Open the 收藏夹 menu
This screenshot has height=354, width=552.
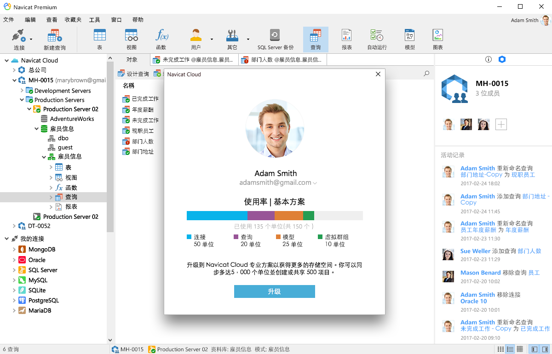click(73, 20)
